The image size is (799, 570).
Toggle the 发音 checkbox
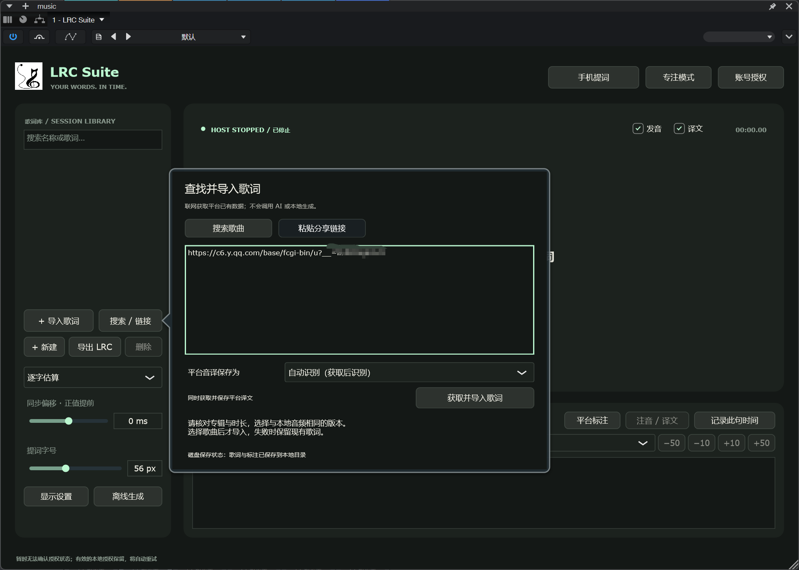pyautogui.click(x=638, y=128)
